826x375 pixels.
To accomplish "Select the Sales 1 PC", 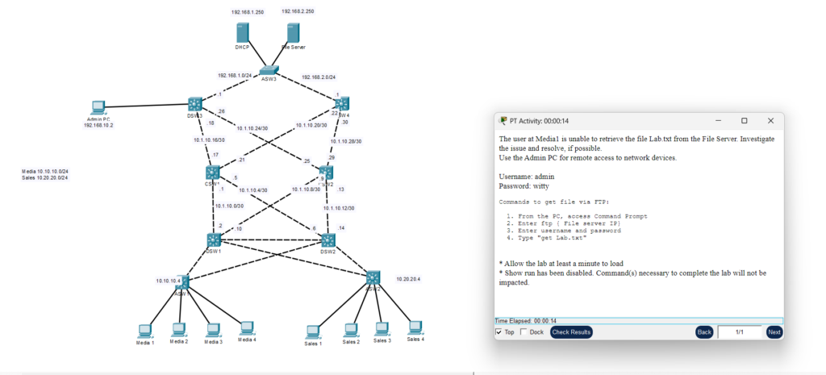I will coord(313,331).
